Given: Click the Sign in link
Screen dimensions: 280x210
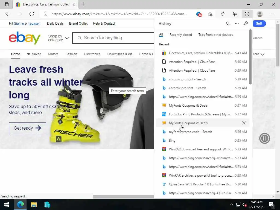Looking at the screenshot, I should pos(19,24).
